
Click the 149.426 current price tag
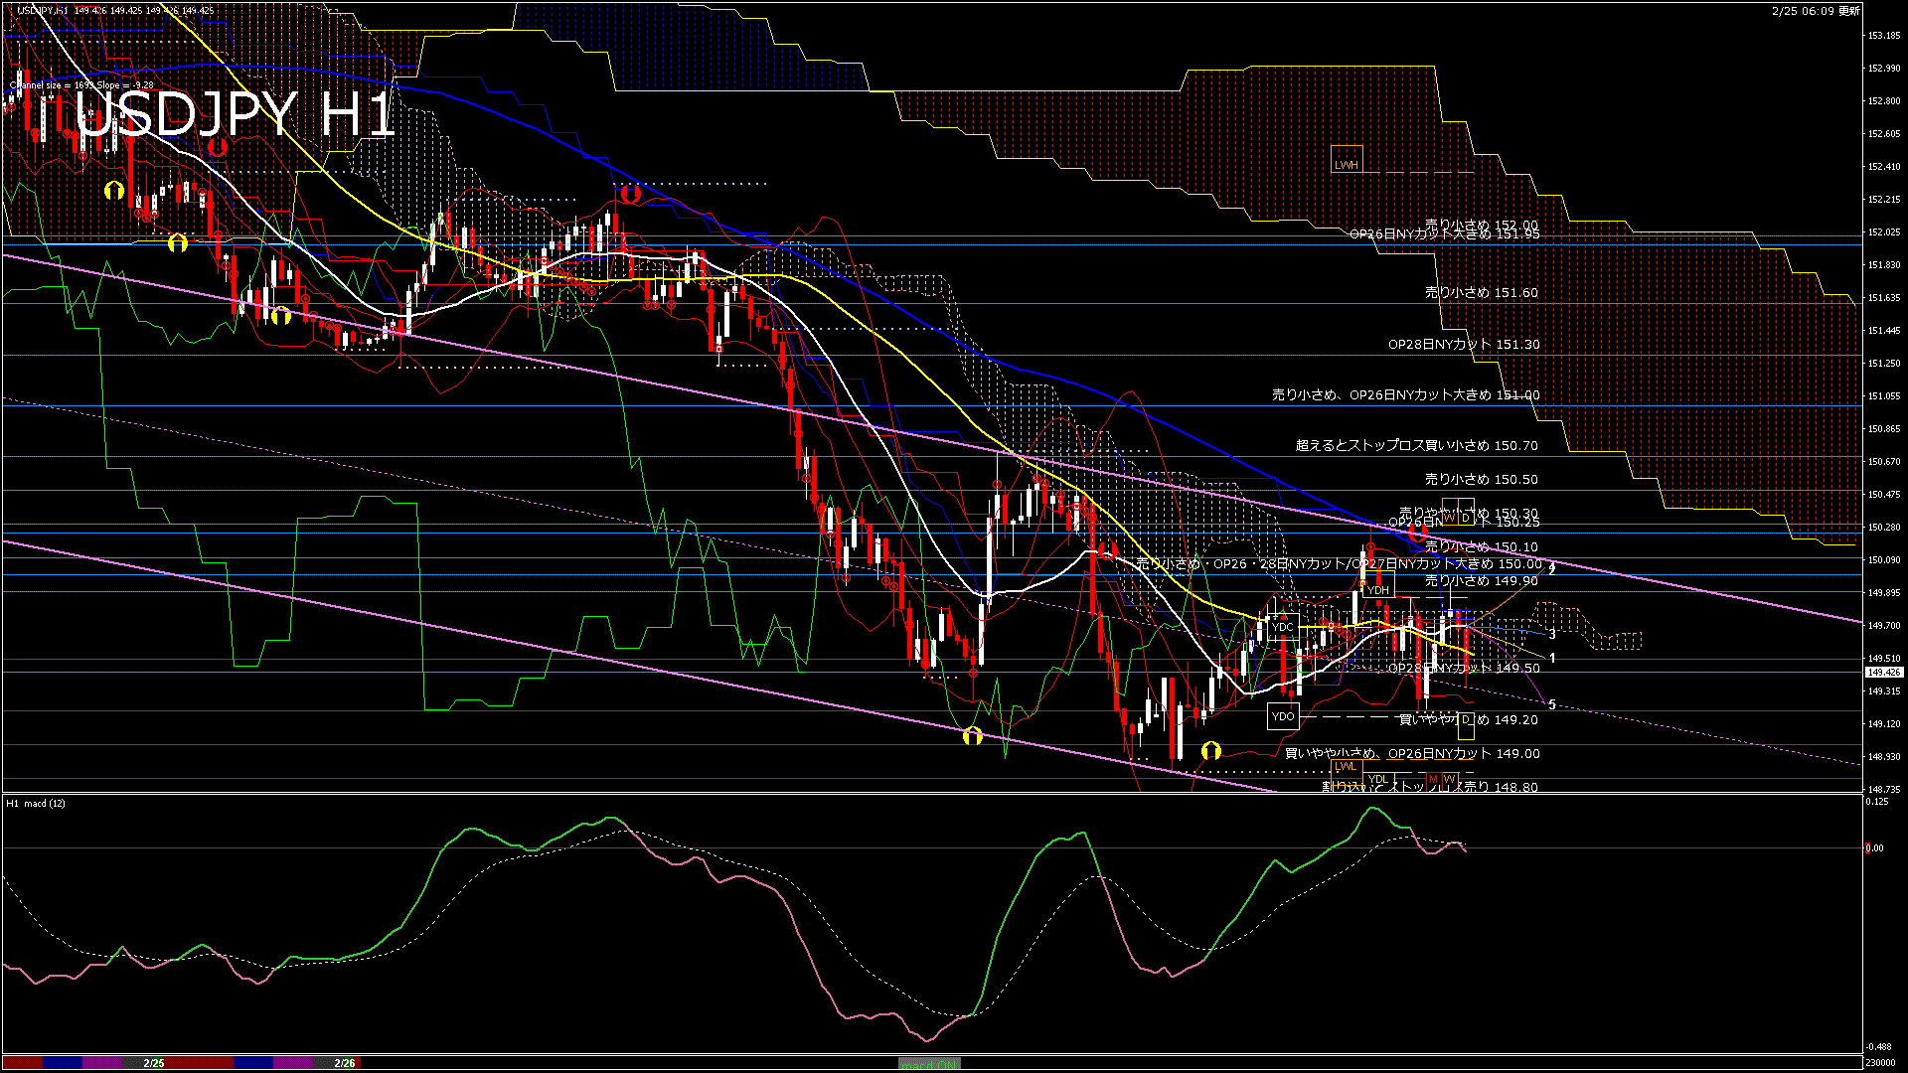pyautogui.click(x=1883, y=673)
